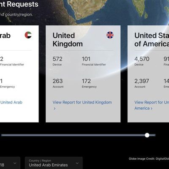The image size is (169, 169).
Task: Click the chevron under the United Kingdom report link
Action: [55, 109]
